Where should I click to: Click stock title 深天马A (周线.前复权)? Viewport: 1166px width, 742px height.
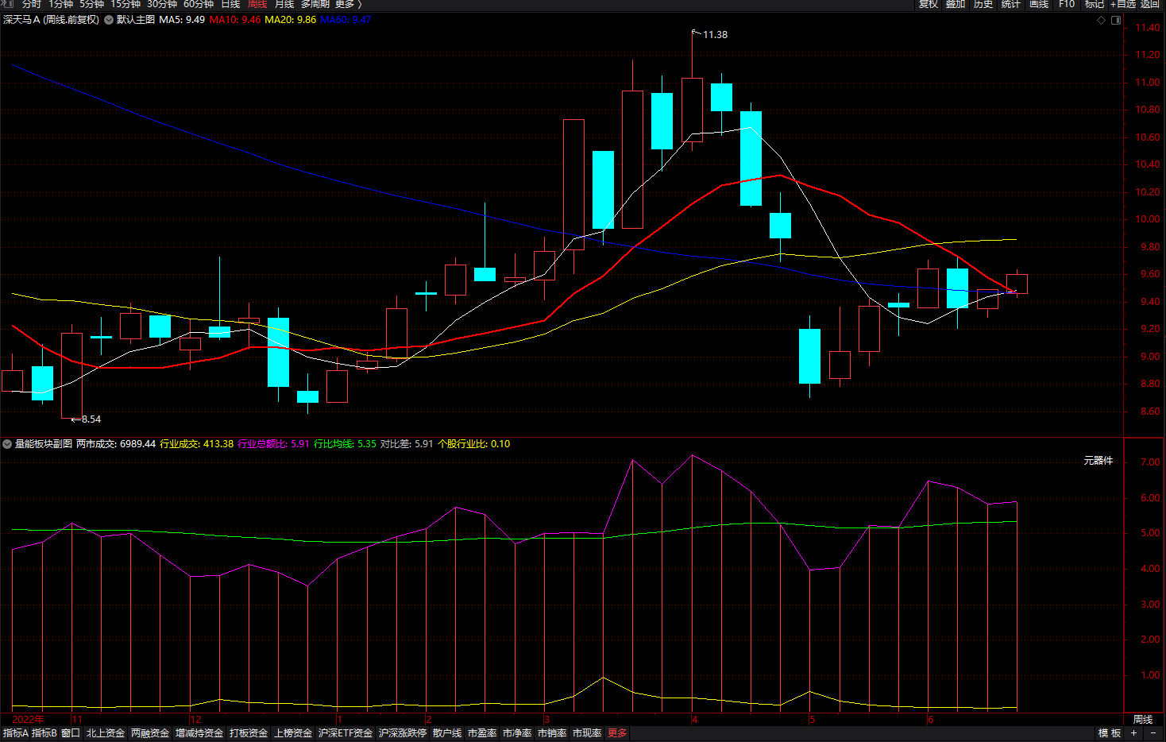[51, 20]
